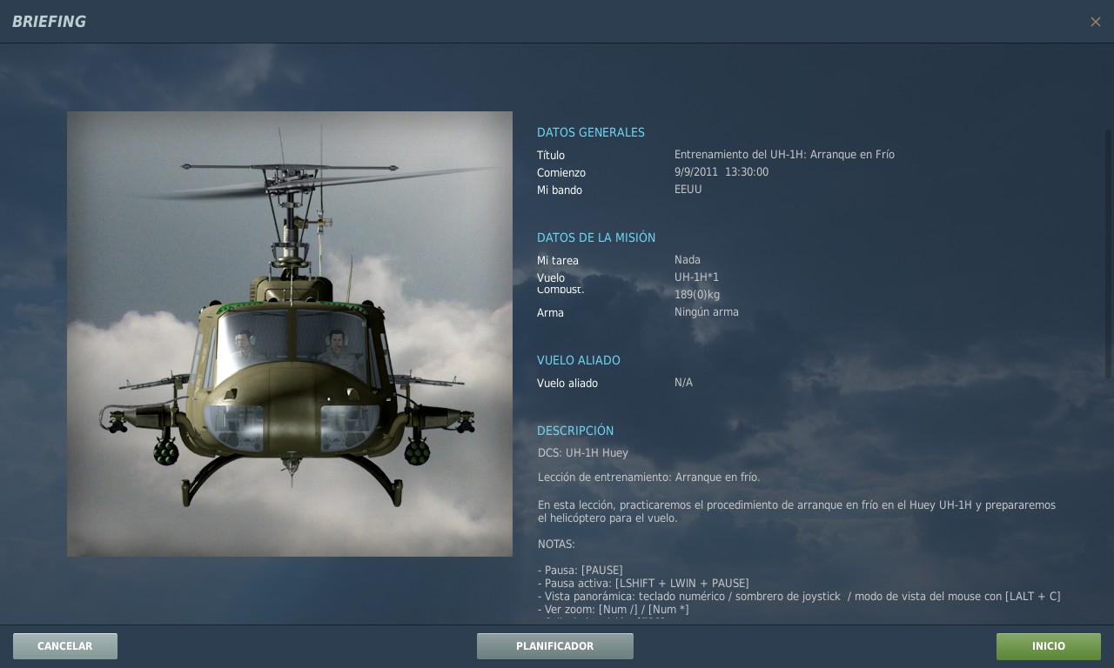1114x668 pixels.
Task: Select the DATOS DE LA MISIÓN heading
Action: pos(595,238)
